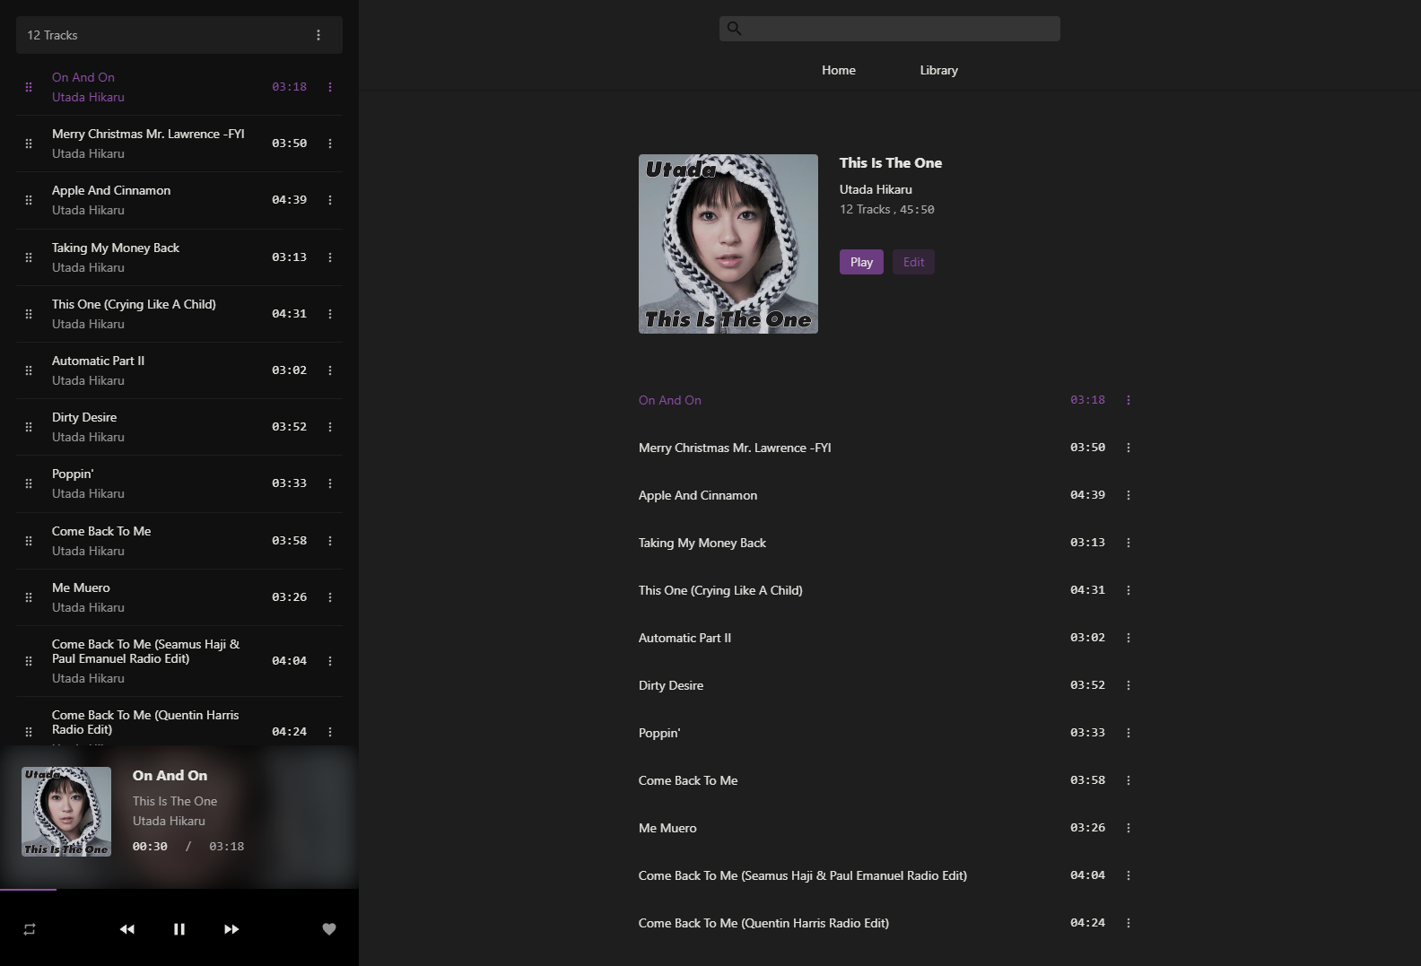Click drag handle for Dirty Desire in queue
The image size is (1421, 966).
[x=29, y=427]
